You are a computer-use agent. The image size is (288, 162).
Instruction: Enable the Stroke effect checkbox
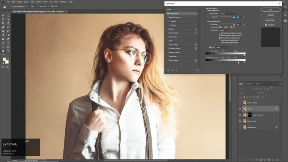(x=168, y=29)
